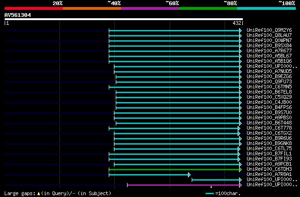The width and height of the screenshot is (300, 197).
Task: Select the UniRef100_A7NUD5 label
Action: tap(269, 72)
